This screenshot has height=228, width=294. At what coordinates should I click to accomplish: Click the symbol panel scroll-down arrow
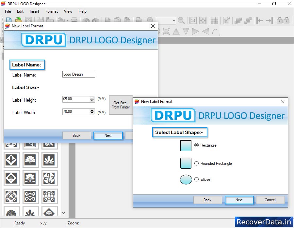click(64, 213)
